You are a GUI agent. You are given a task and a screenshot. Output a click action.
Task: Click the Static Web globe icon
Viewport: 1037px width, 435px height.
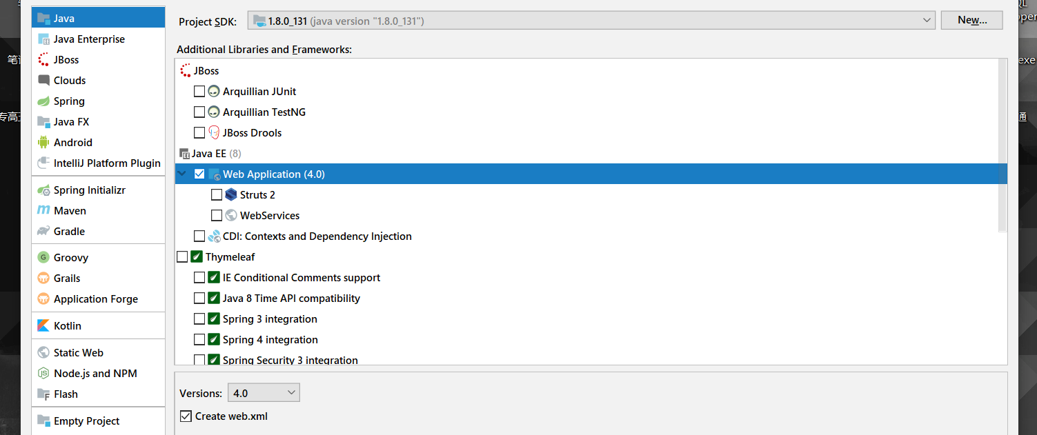tap(43, 353)
